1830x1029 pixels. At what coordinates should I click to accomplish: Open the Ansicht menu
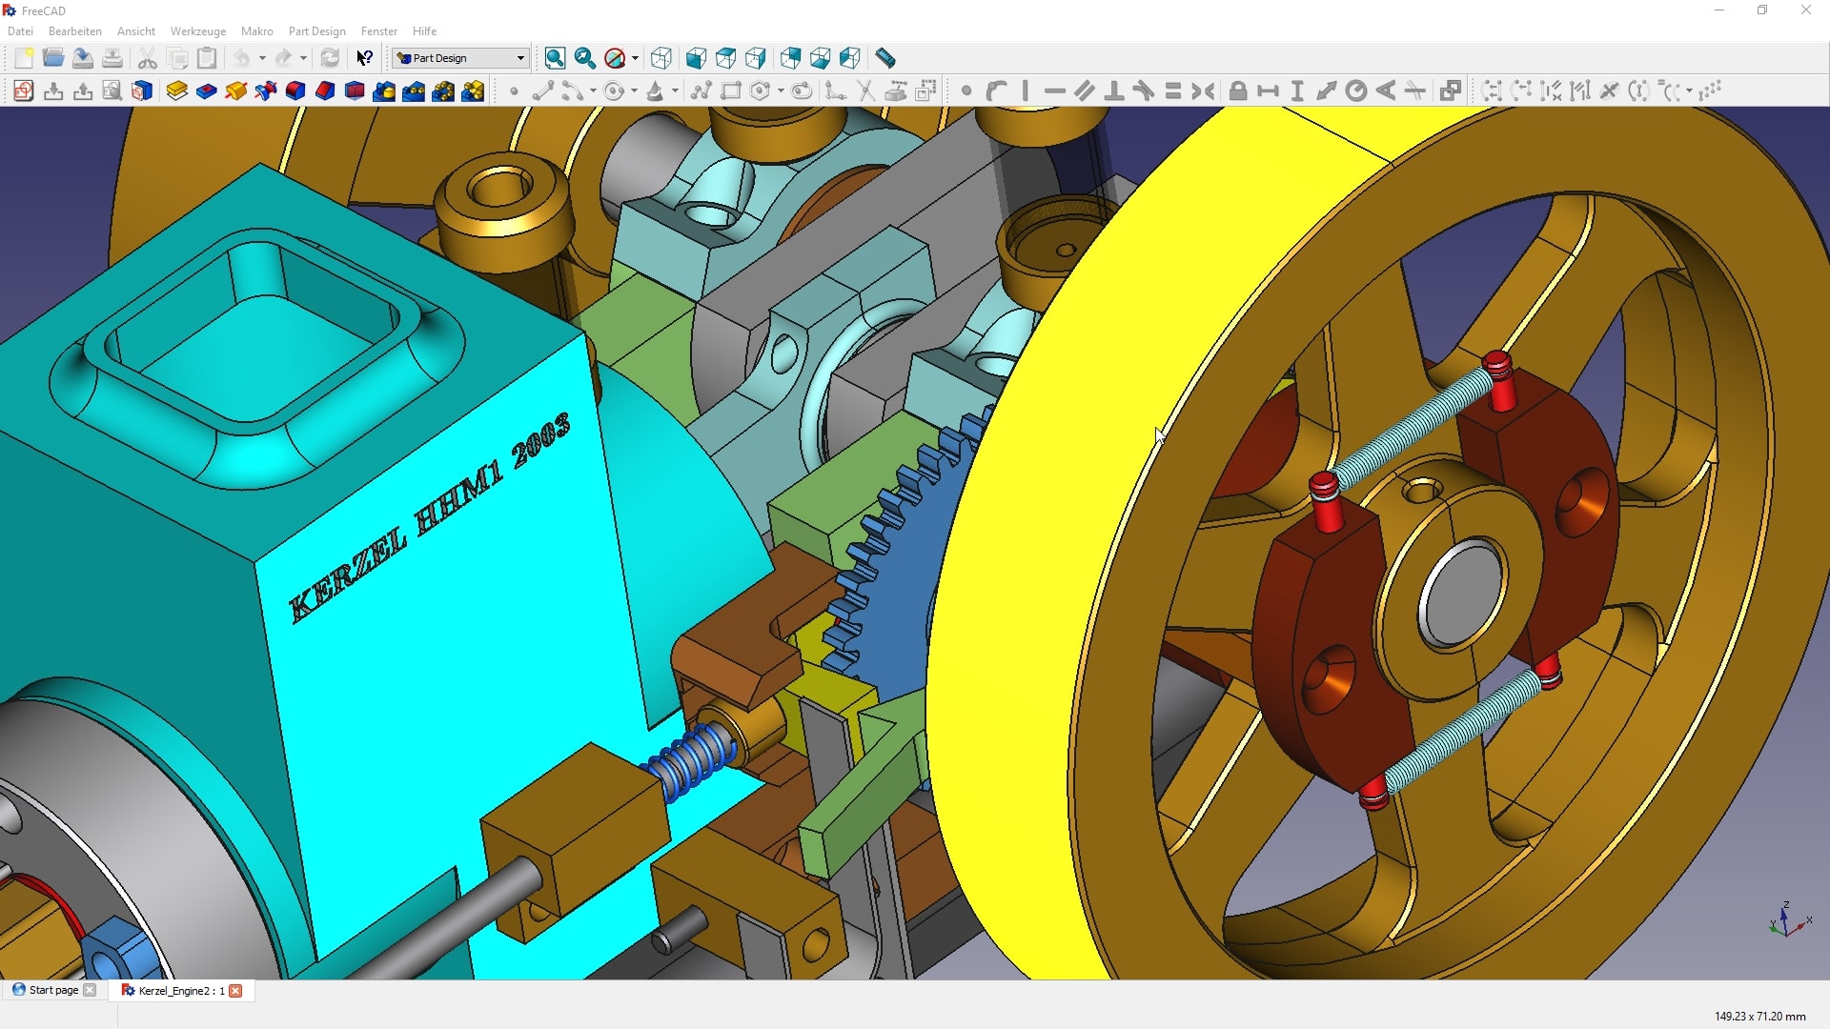click(135, 31)
